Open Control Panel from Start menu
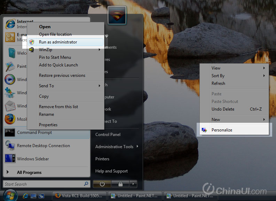Screen dimensions: 276x201 [x=108, y=135]
